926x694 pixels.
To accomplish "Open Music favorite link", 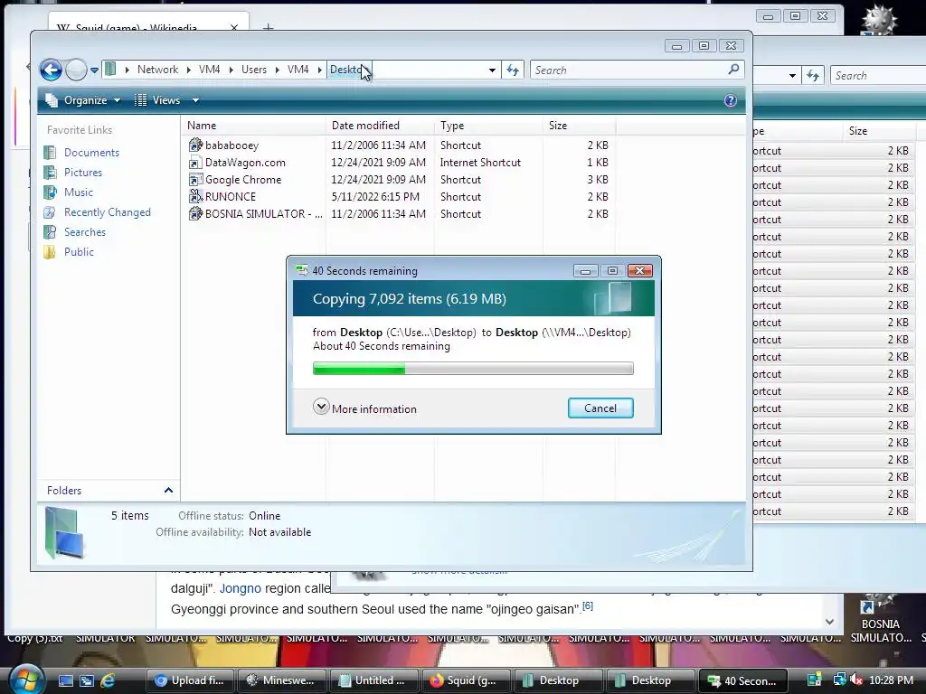I will (79, 192).
